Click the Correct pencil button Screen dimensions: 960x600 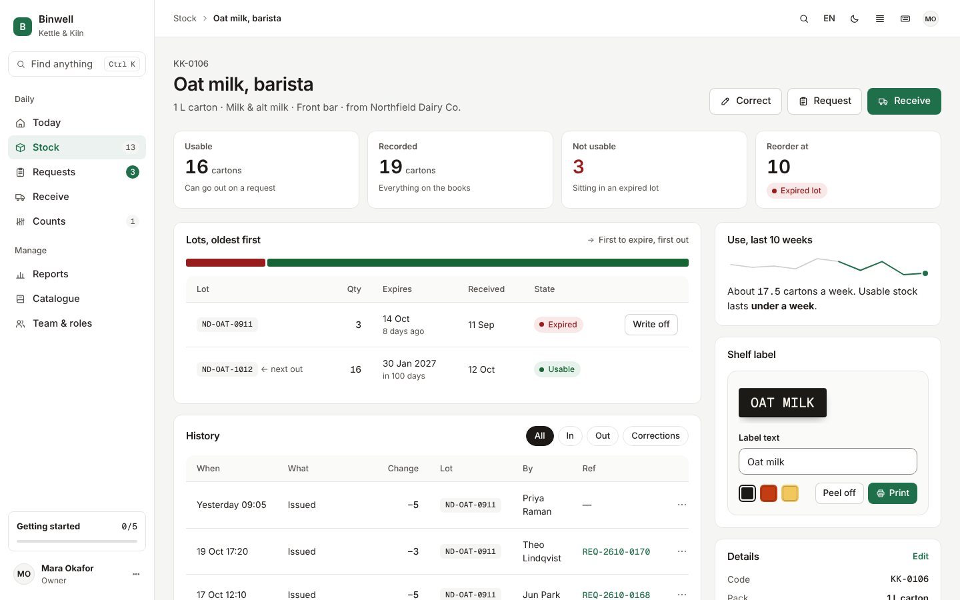pyautogui.click(x=745, y=101)
